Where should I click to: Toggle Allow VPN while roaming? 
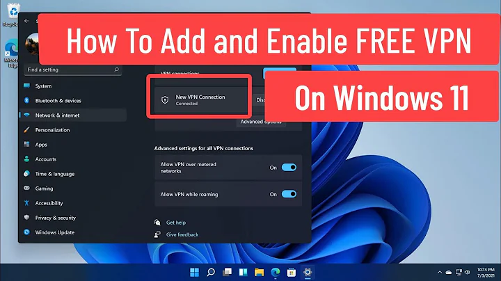tap(289, 194)
